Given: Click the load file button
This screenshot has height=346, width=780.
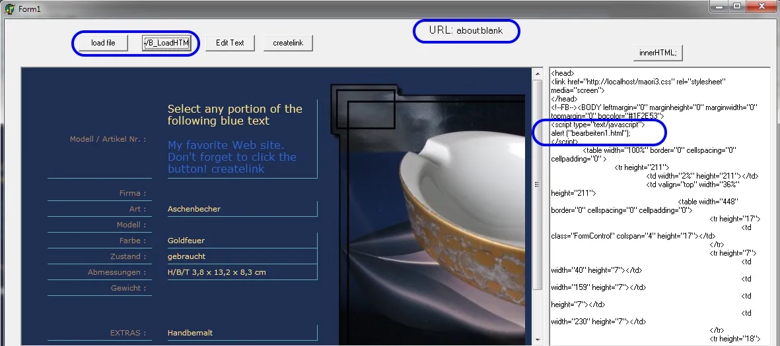Looking at the screenshot, I should pos(103,43).
